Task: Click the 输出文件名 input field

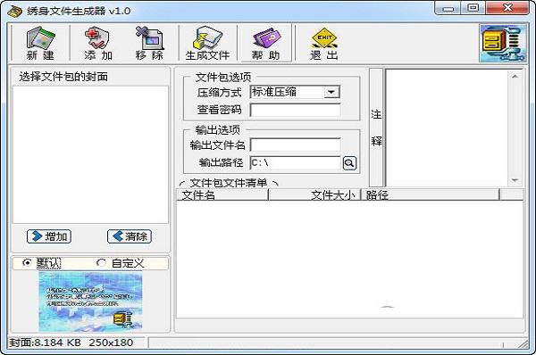Action: [296, 144]
